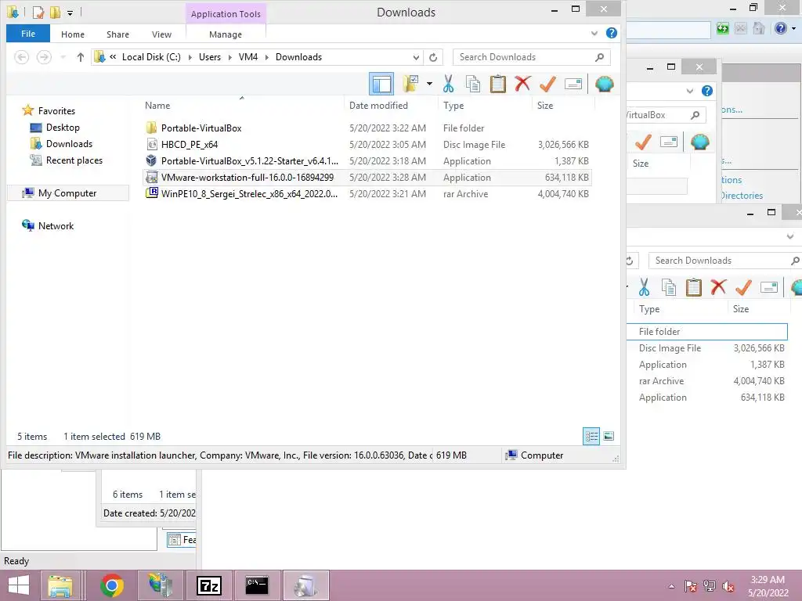Select the Application Tools contextual tab

point(226,14)
